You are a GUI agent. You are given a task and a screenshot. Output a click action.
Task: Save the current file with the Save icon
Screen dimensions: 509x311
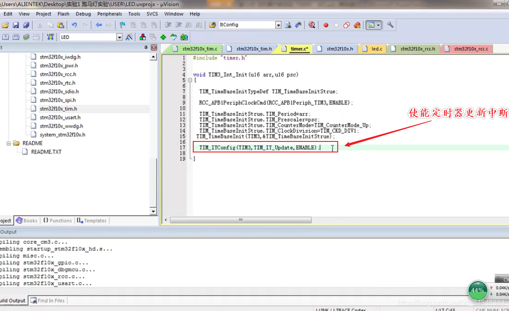[15, 25]
